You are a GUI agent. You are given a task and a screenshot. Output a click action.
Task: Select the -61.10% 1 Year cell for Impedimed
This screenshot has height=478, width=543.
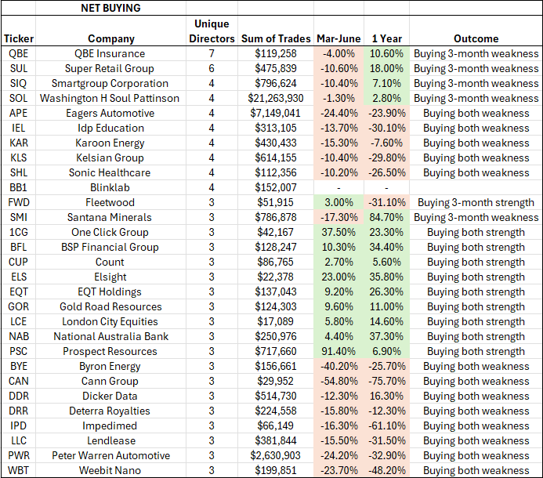click(386, 425)
